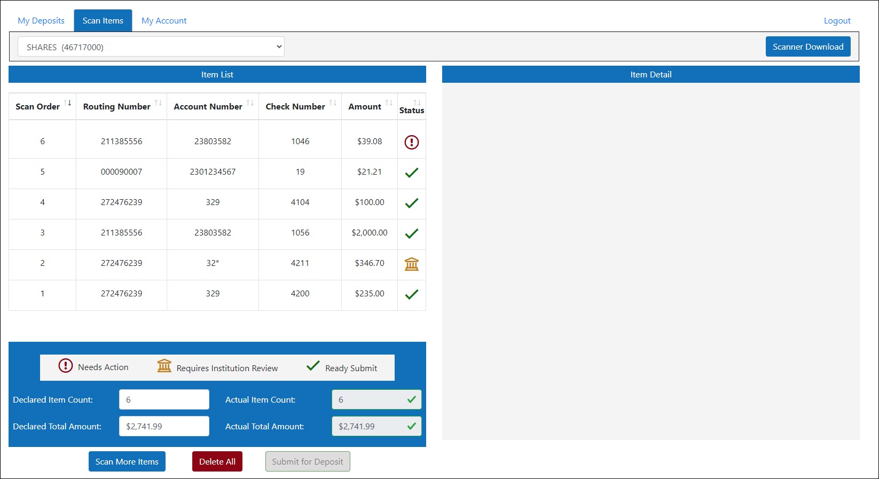
Task: Click the Requires Institution Review legend icon
Action: click(x=164, y=366)
